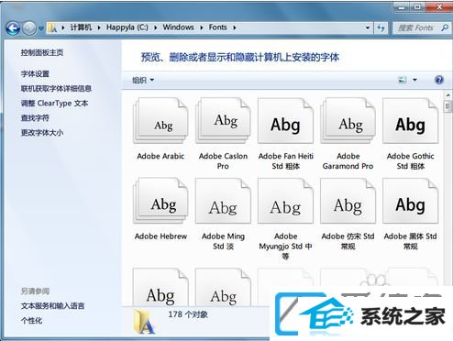
Task: Open the 字体设置 link in sidebar
Action: point(35,73)
